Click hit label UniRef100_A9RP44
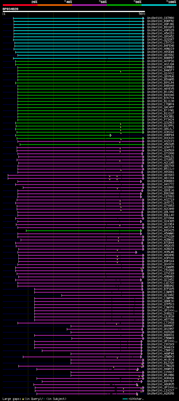 (161, 135)
